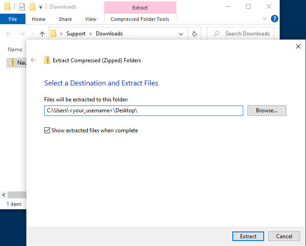Expand the chevron before Downloads
306x246 pixels.
[x=91, y=34]
